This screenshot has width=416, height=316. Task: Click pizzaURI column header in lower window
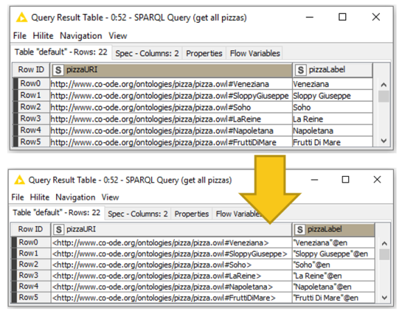pos(171,229)
